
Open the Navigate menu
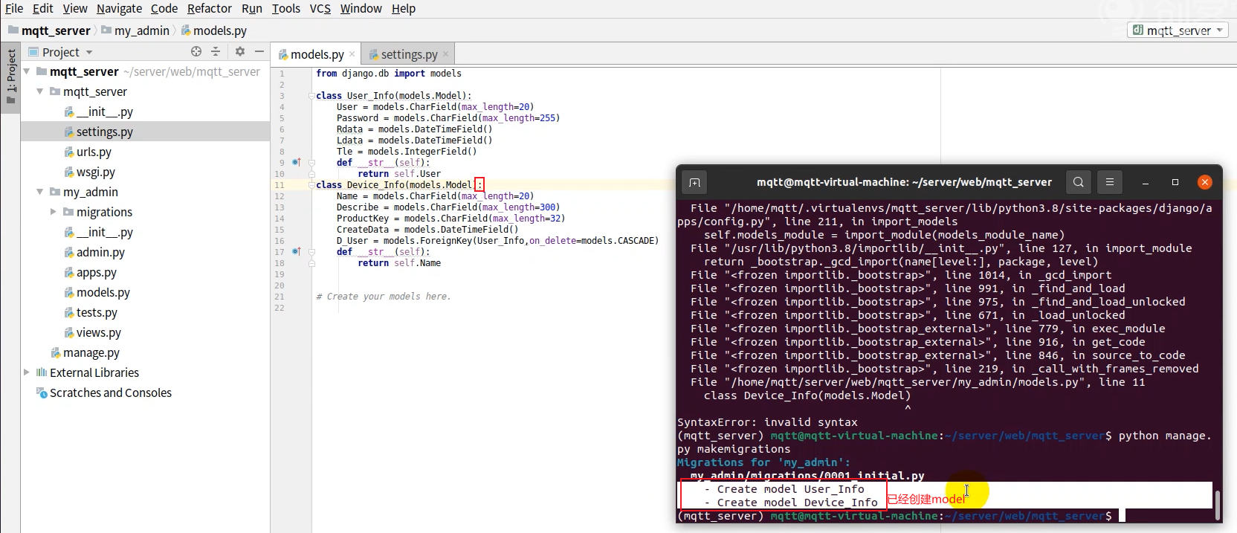(x=119, y=8)
